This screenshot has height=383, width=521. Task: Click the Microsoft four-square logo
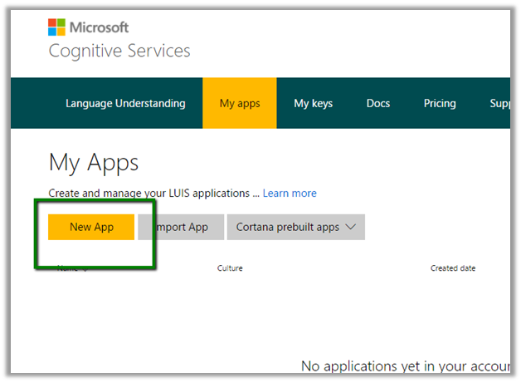point(57,27)
